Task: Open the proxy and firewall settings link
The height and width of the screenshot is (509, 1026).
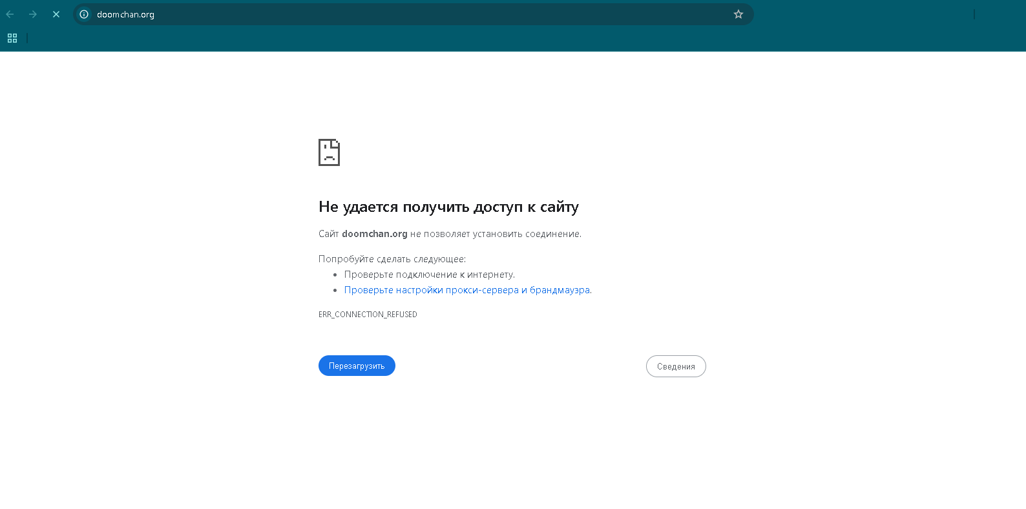Action: (x=467, y=290)
